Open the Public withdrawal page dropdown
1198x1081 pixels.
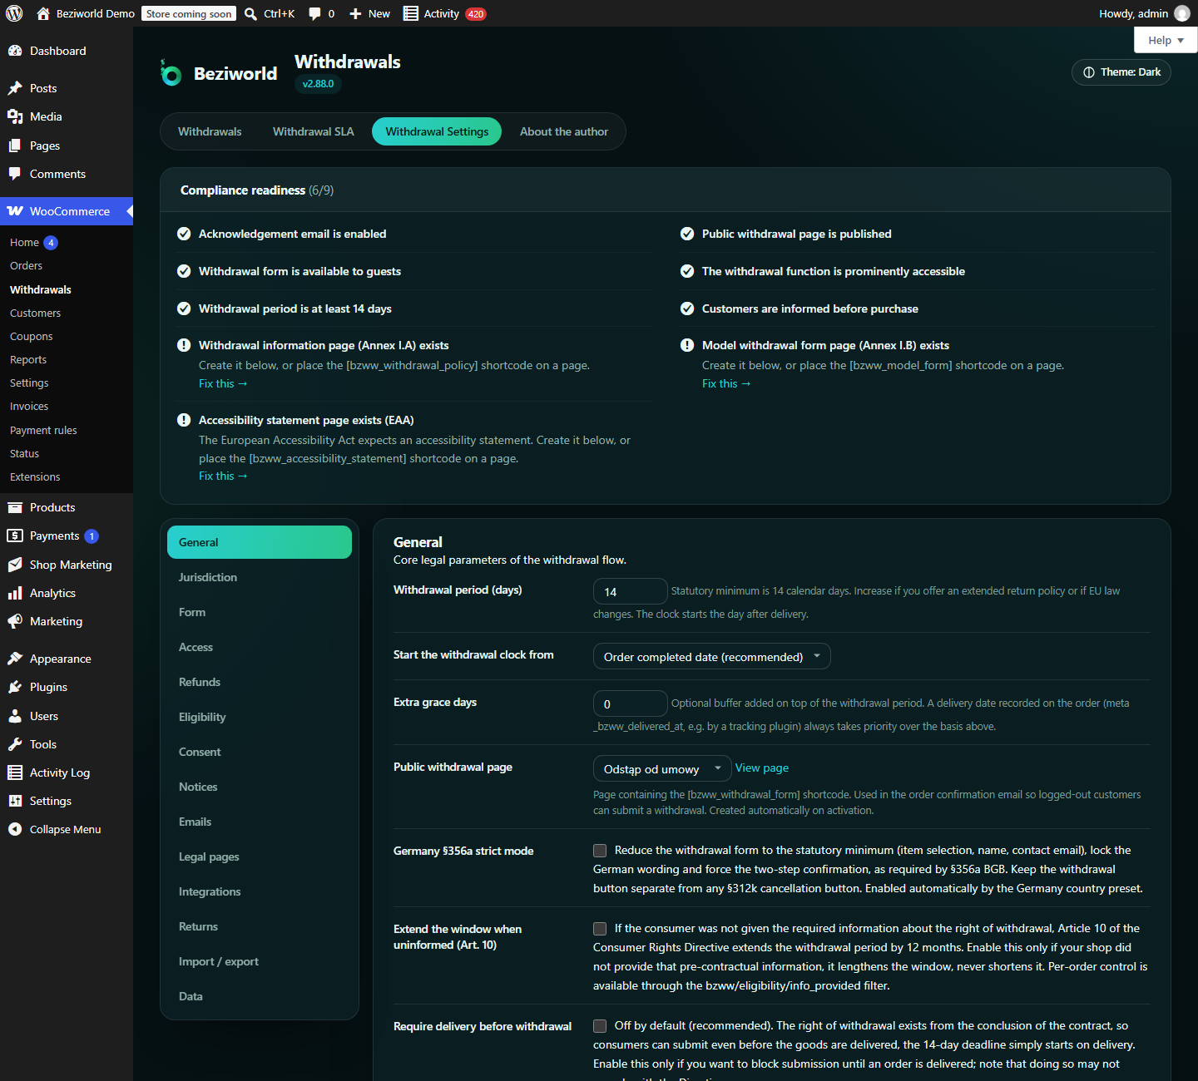coord(662,768)
